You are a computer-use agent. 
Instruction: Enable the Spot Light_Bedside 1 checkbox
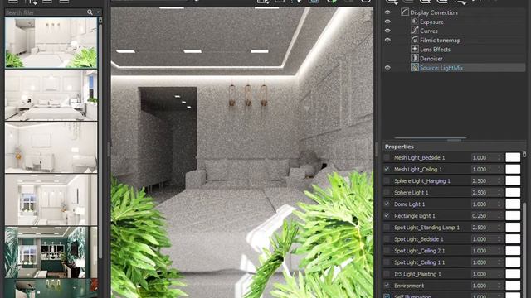387,239
